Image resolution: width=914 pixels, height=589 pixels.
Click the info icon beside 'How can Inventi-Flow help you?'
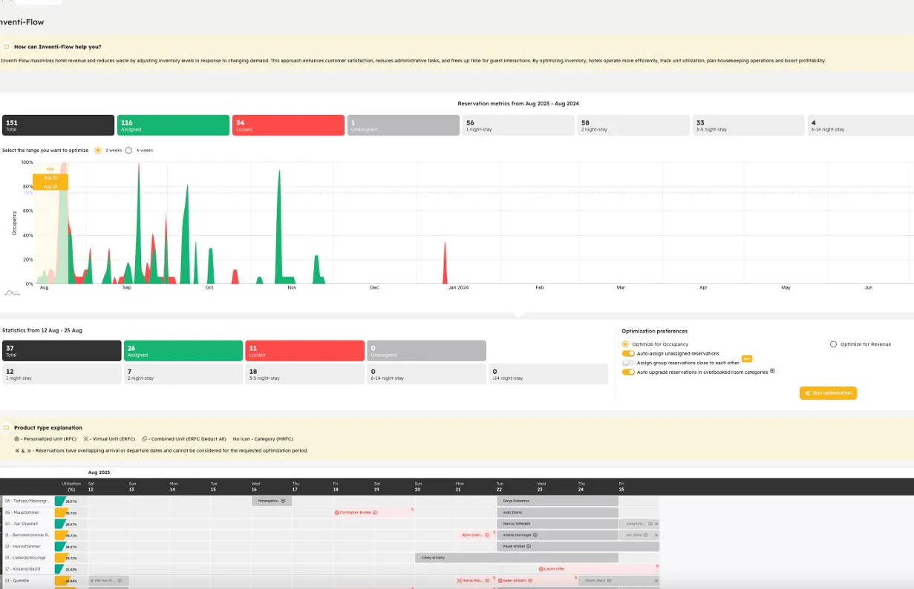6,47
